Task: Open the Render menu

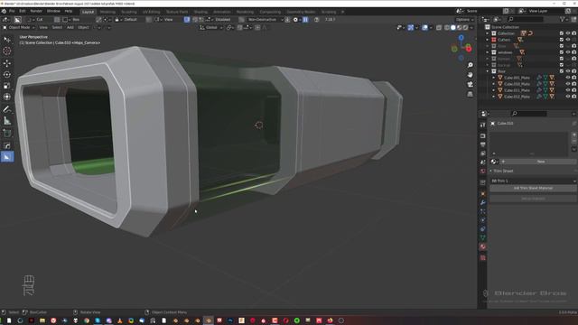Action: coord(36,11)
